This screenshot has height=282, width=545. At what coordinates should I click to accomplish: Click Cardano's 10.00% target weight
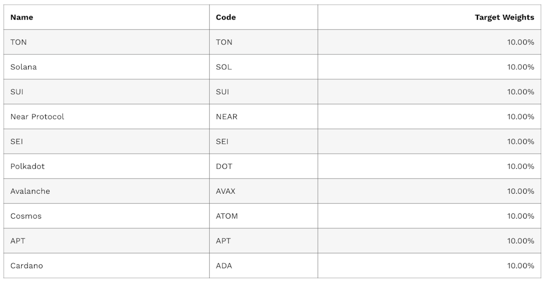(x=520, y=266)
